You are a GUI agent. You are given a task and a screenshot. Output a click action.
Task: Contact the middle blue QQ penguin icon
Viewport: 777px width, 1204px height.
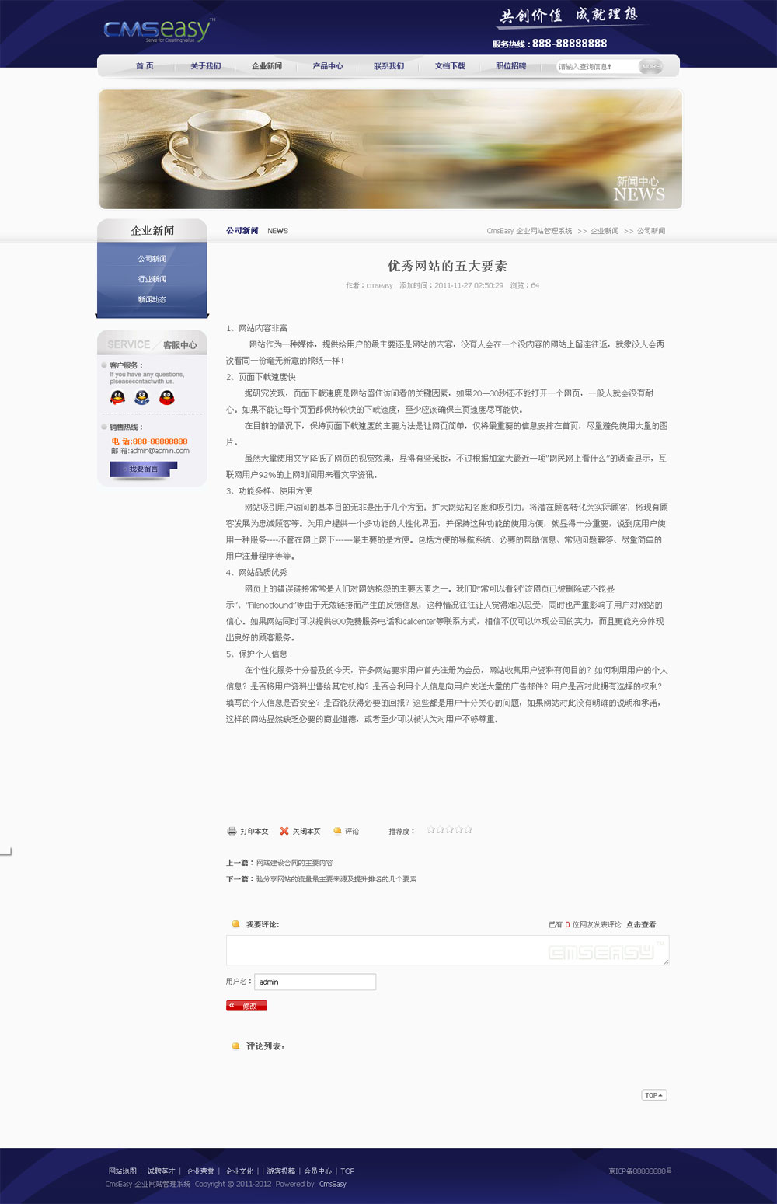(142, 398)
